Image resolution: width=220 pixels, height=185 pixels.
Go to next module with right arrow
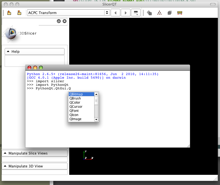point(126,13)
